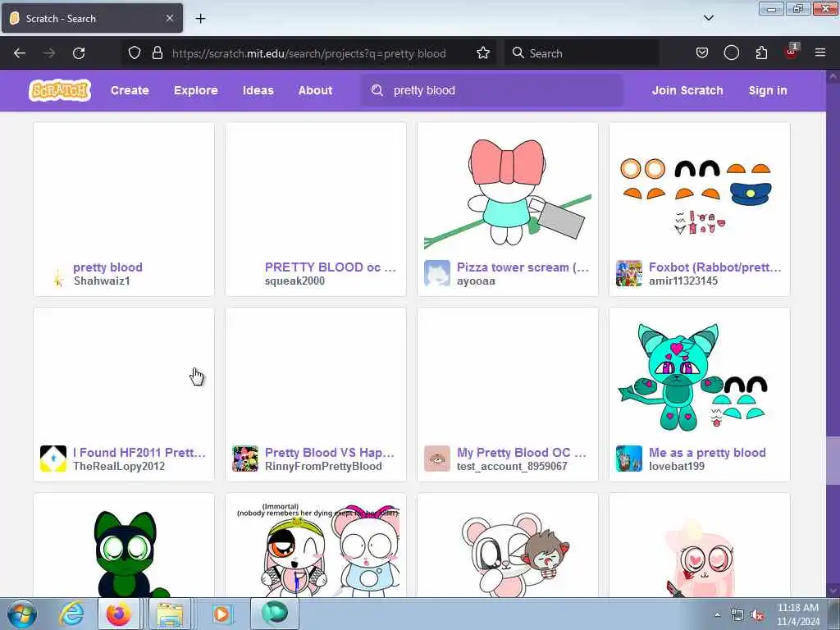This screenshot has height=630, width=840.
Task: Click the Scratch logo in navbar
Action: [x=59, y=90]
